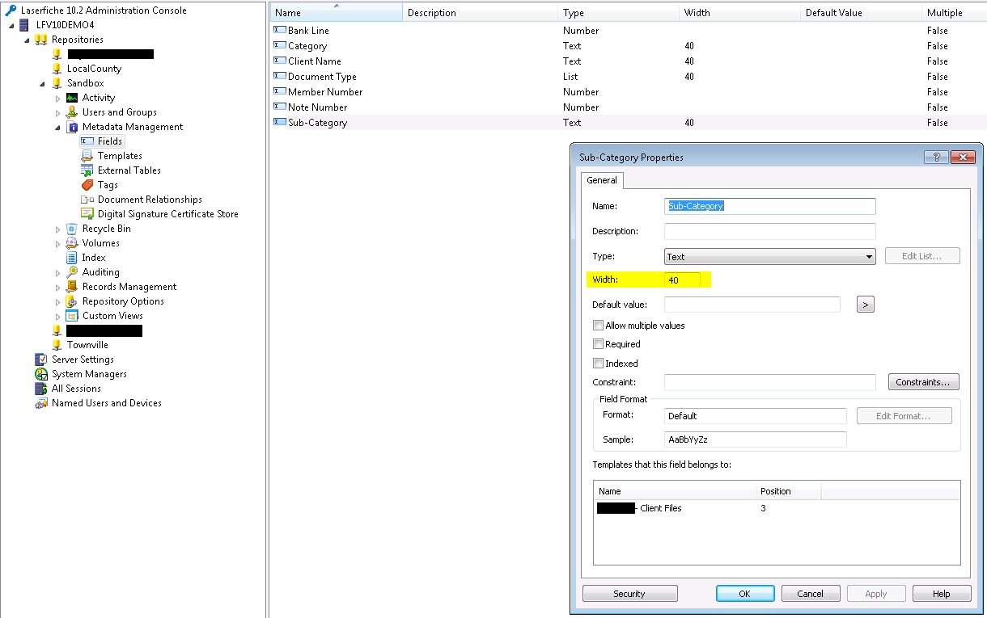The width and height of the screenshot is (987, 618).
Task: Click the Digital Signature Certificate Store icon
Action: tap(87, 214)
